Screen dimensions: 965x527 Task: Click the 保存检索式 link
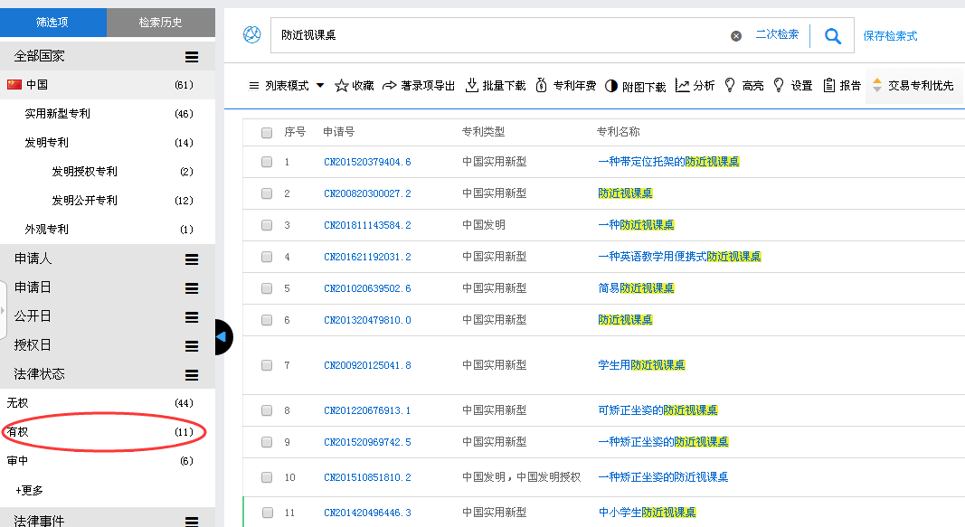[x=890, y=36]
